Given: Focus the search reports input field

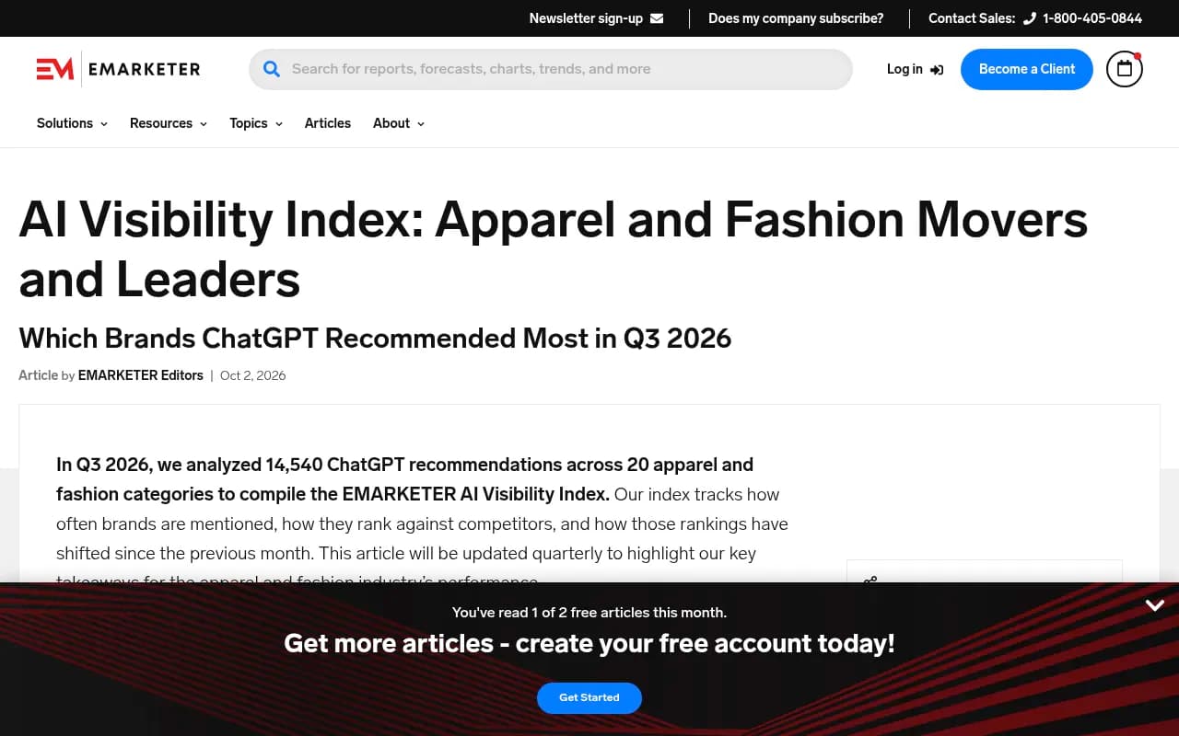Looking at the screenshot, I should click(x=551, y=69).
